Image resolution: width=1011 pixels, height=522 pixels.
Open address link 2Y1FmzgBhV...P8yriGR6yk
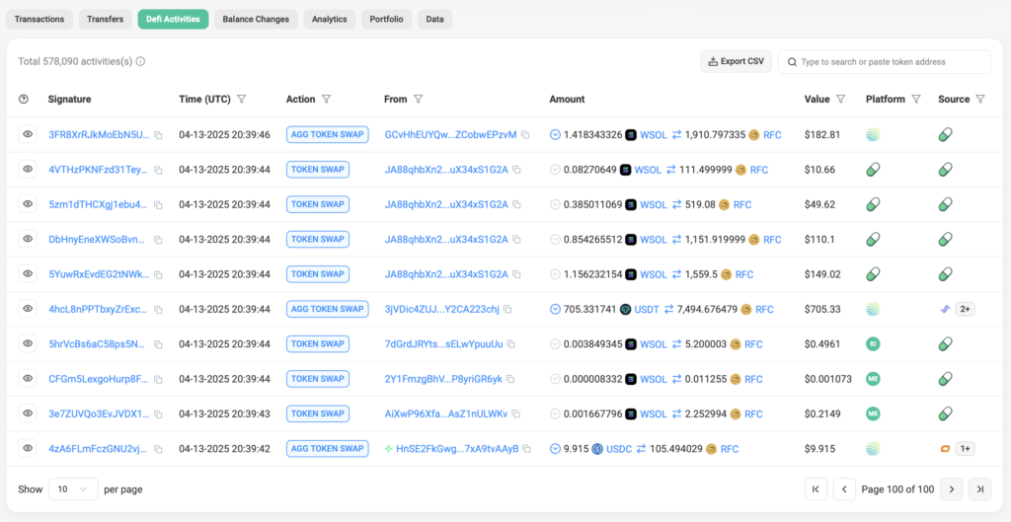coord(443,379)
